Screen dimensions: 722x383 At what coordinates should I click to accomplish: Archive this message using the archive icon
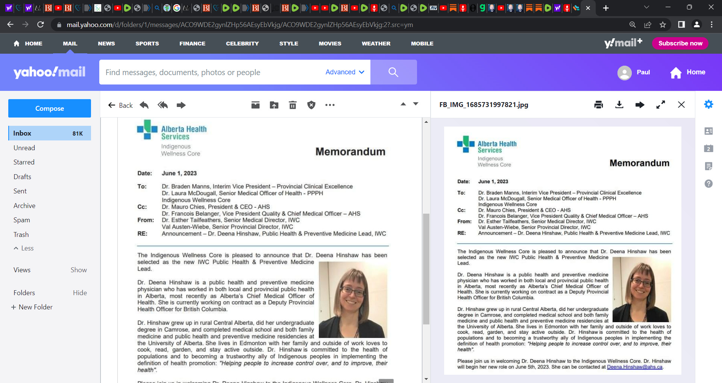(x=255, y=105)
